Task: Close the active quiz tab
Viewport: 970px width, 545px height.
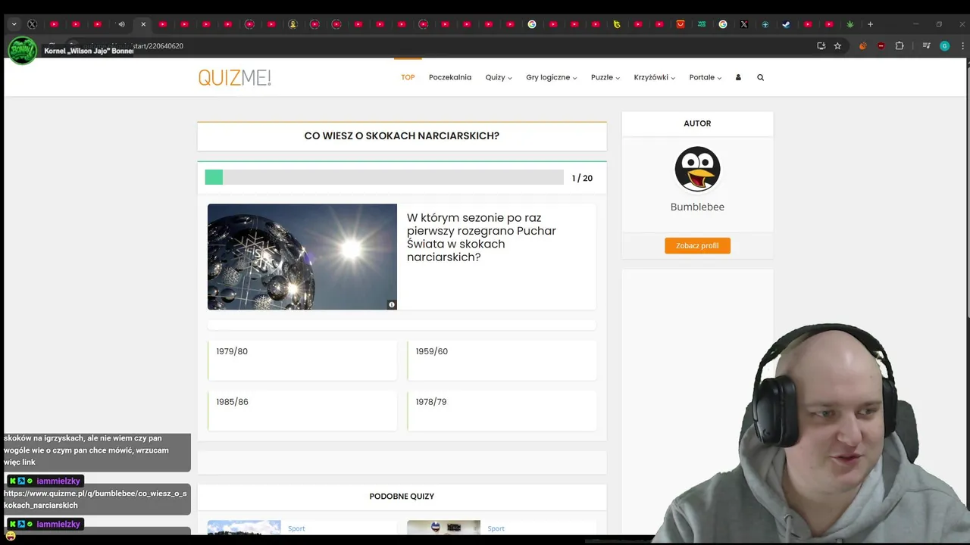Action: tap(143, 24)
